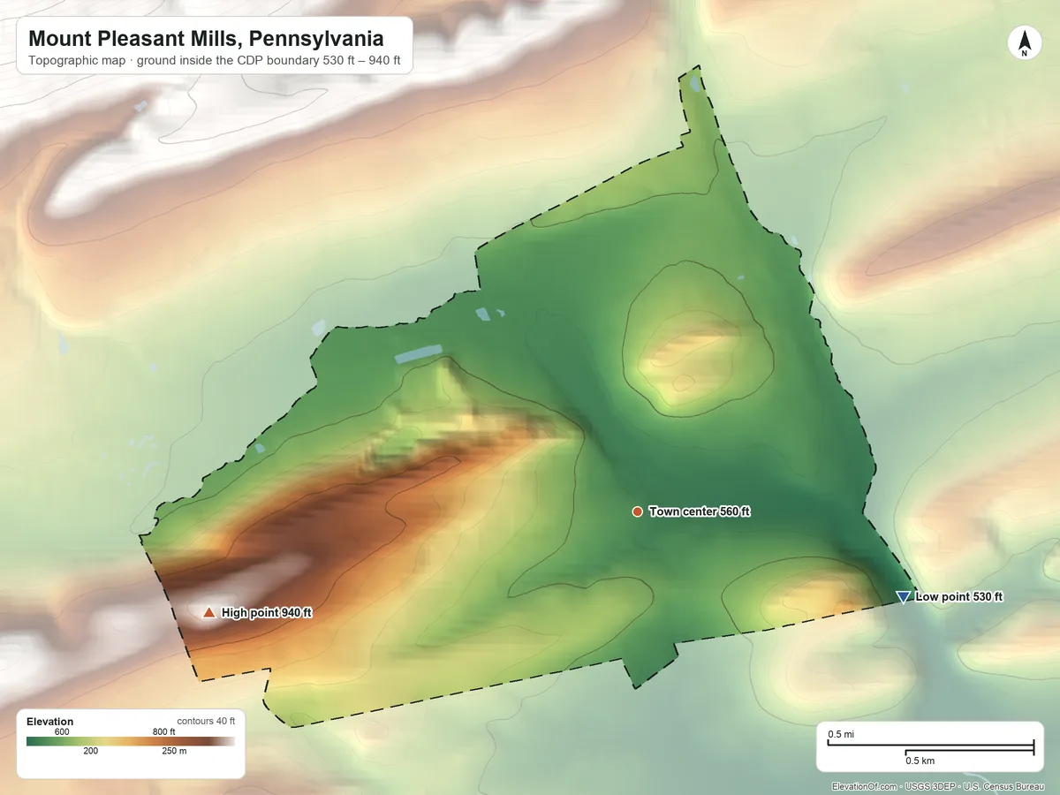Screen dimensions: 1060x795
Task: Click the '600' legend tick label
Action: pos(62,731)
